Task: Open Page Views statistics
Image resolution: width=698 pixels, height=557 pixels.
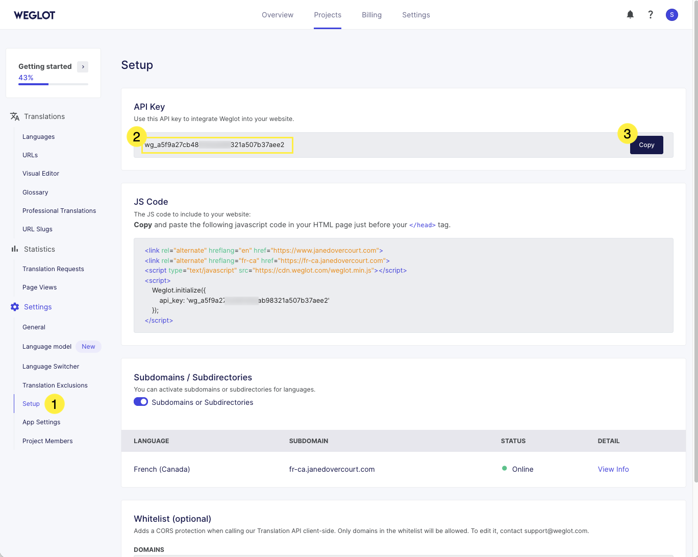Action: tap(39, 287)
